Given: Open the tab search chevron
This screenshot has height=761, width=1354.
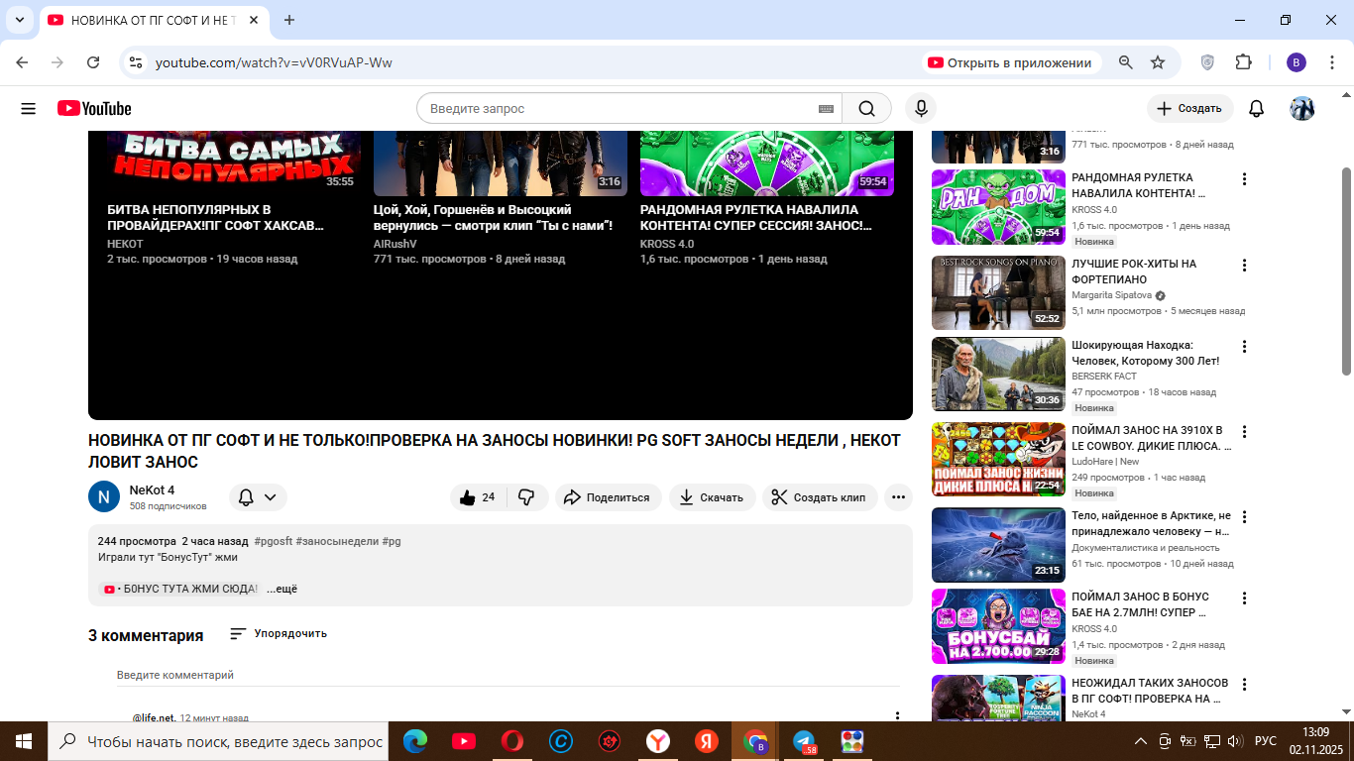Looking at the screenshot, I should click(19, 20).
